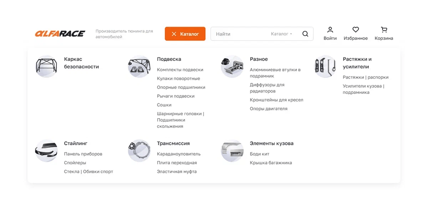Select the Элементы кузова category heading
428x210 pixels.
(272, 143)
